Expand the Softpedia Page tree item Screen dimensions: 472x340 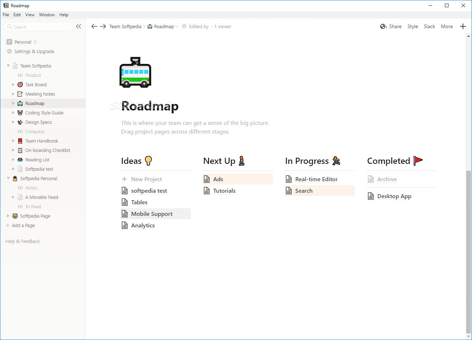(x=8, y=216)
